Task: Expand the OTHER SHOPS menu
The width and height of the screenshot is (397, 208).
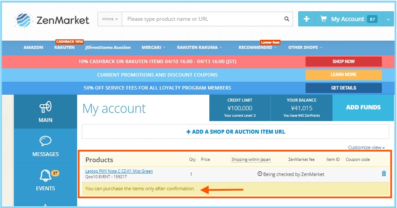Action: click(x=305, y=47)
